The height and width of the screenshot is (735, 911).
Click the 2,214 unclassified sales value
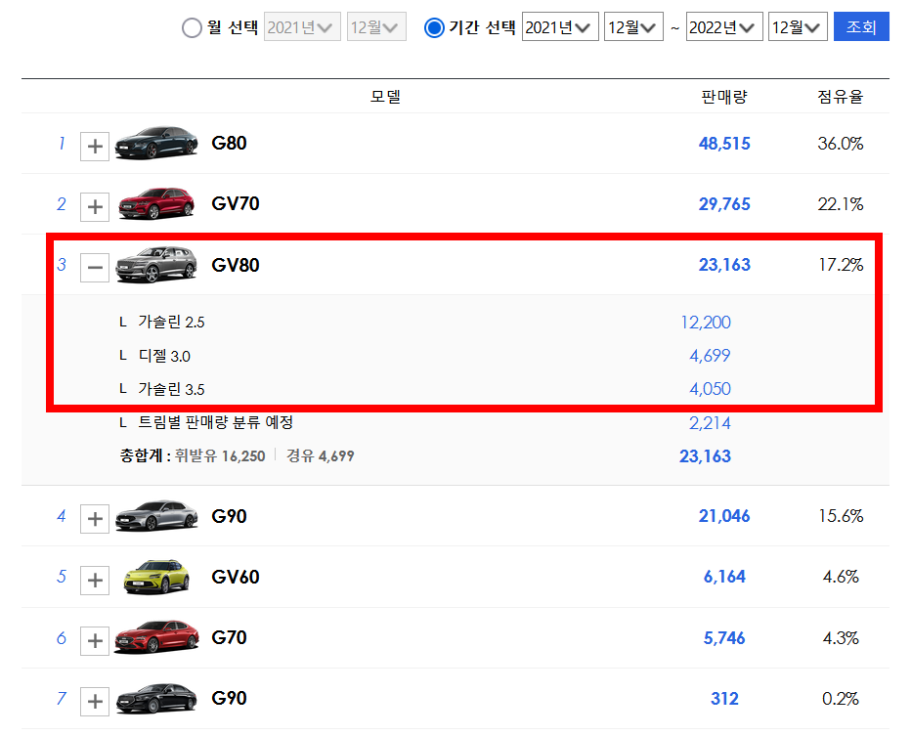tap(710, 423)
